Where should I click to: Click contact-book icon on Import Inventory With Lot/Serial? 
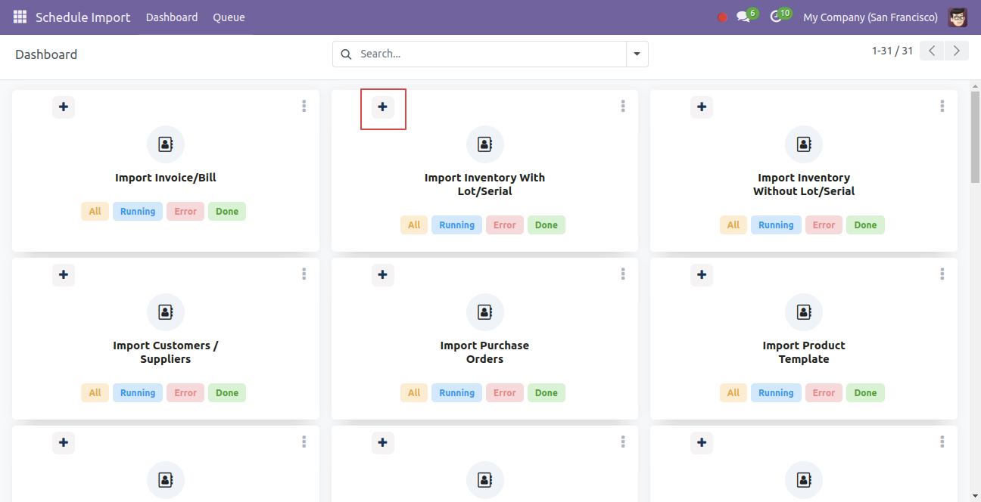[x=485, y=144]
